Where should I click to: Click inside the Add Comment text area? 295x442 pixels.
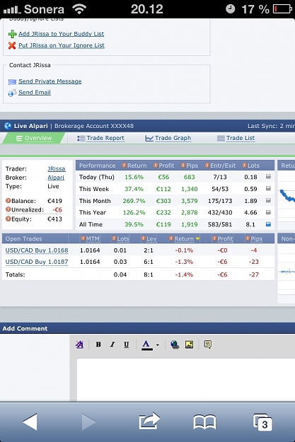point(186,380)
